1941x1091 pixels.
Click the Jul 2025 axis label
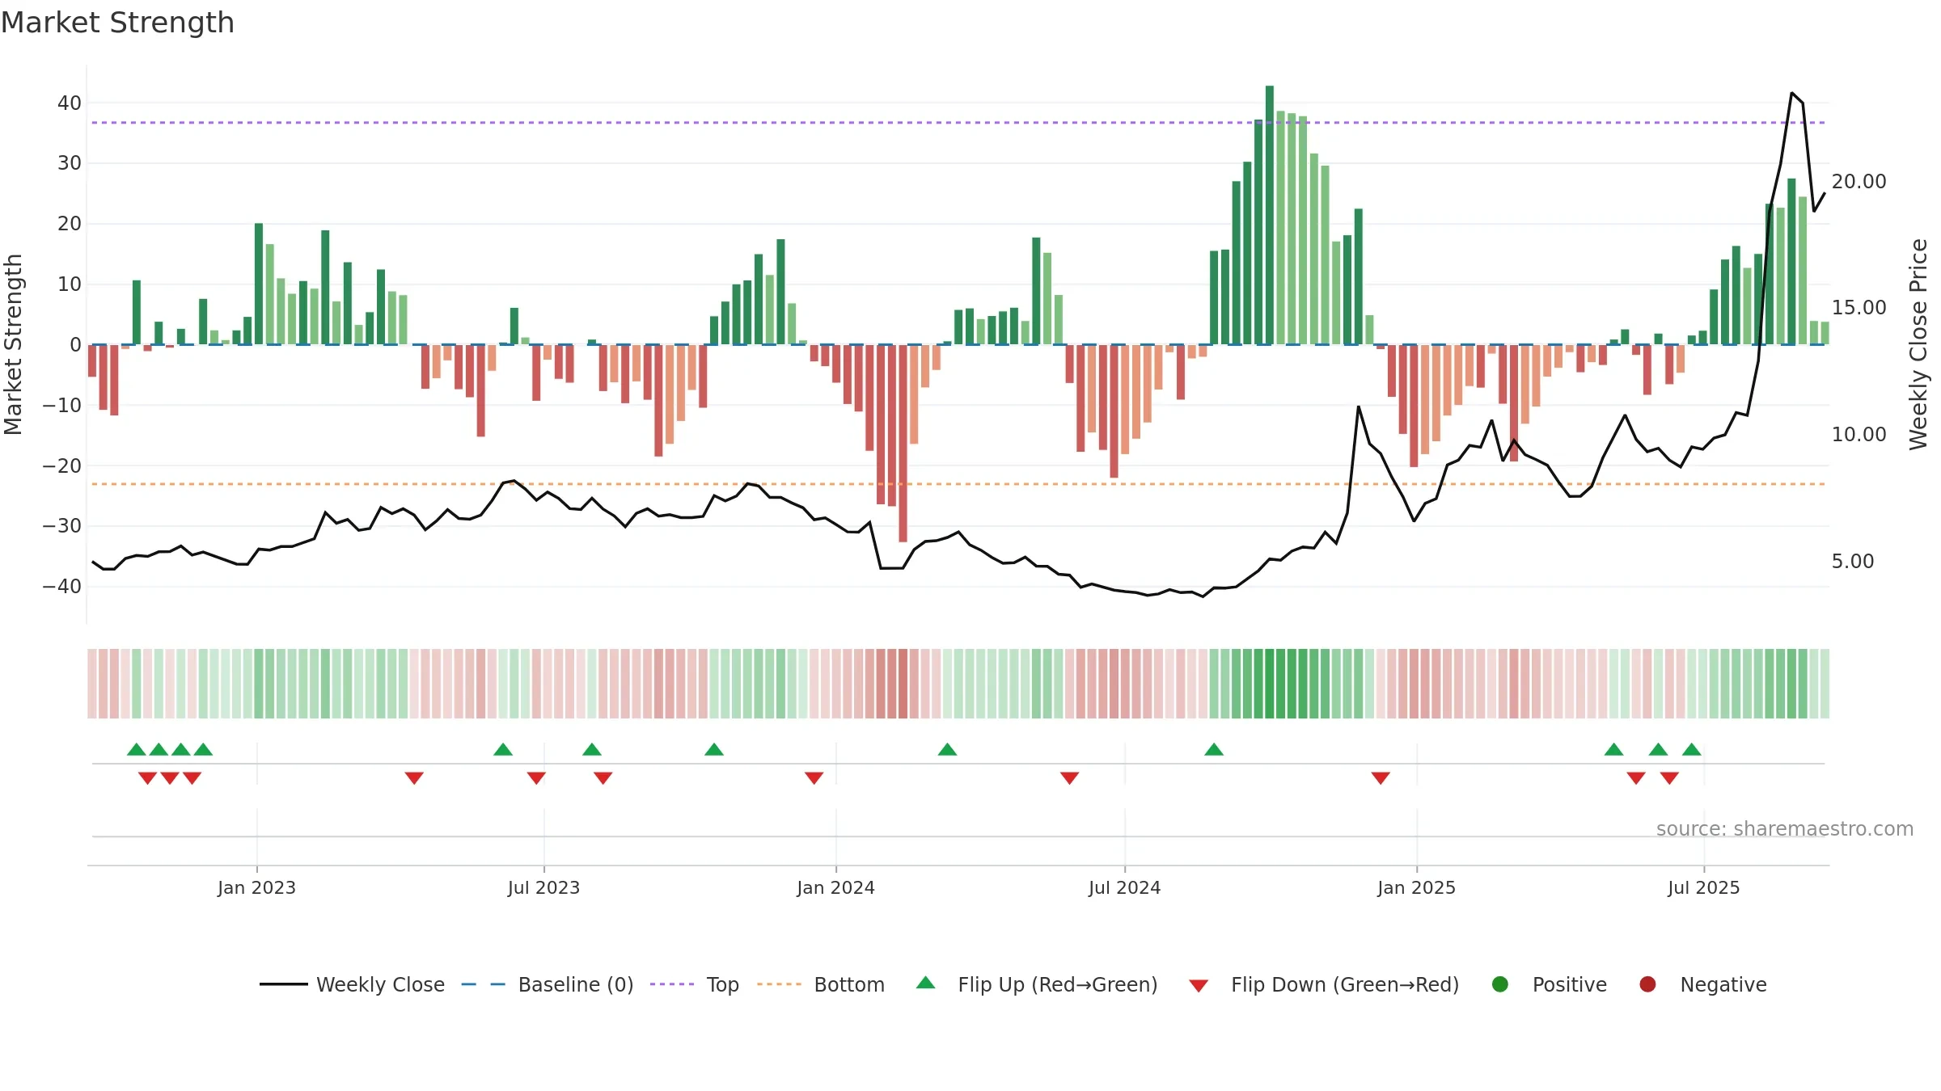1703,888
